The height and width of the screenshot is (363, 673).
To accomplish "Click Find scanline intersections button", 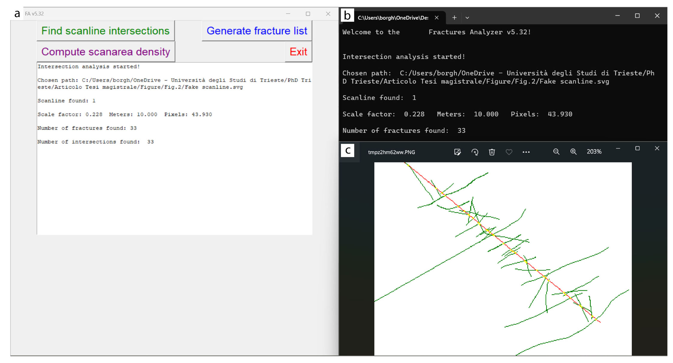I will (105, 31).
